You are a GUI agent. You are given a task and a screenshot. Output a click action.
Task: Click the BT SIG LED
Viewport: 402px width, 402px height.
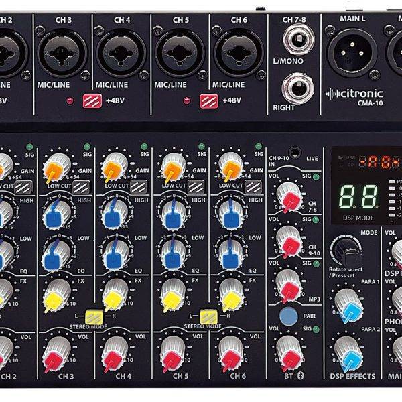click(316, 329)
